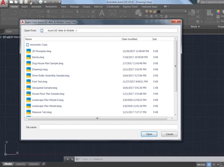Image resolution: width=224 pixels, height=167 pixels.
Task: Switch to the Layout1 tab
Action: click(21, 164)
